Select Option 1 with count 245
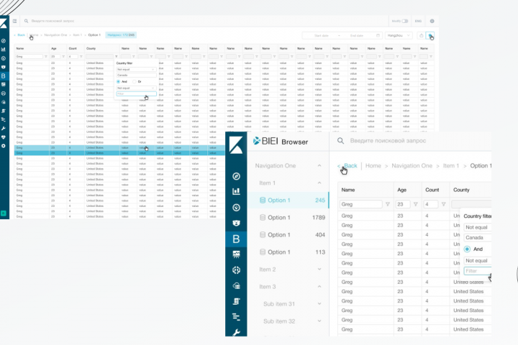Viewport: 518px width, 345px height. point(288,200)
